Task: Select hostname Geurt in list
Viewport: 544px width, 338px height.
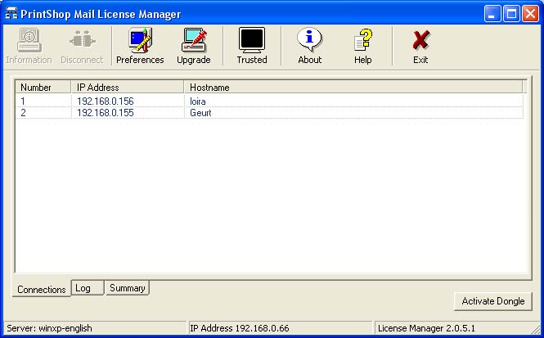Action: tap(200, 113)
